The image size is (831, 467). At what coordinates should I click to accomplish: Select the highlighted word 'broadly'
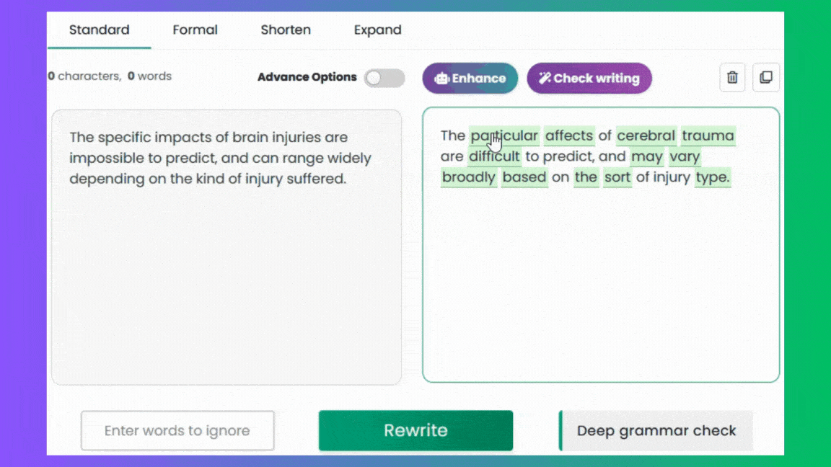point(468,177)
